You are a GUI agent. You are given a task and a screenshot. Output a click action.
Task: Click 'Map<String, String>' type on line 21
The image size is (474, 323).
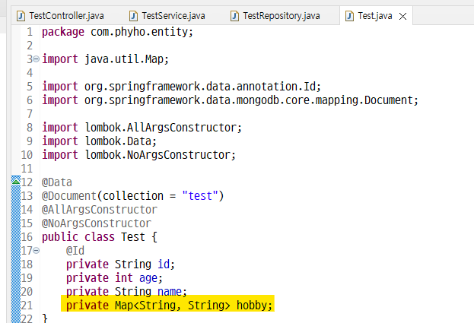(172, 306)
